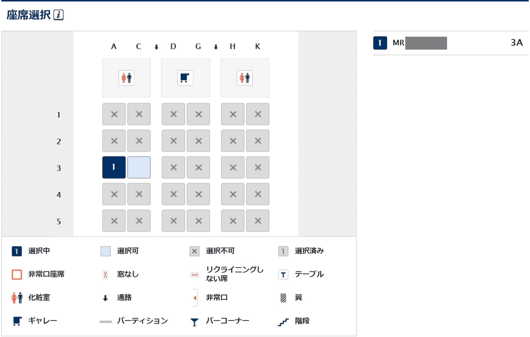The width and height of the screenshot is (530, 337).
Task: Click unavailable seat 1A
Action: coord(114,114)
